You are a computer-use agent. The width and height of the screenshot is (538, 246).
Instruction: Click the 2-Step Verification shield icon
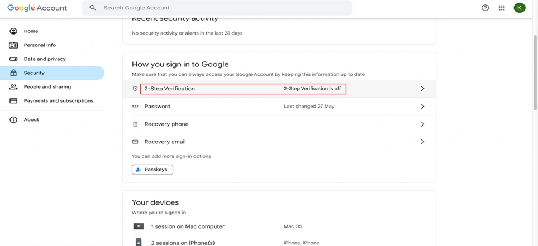click(135, 89)
